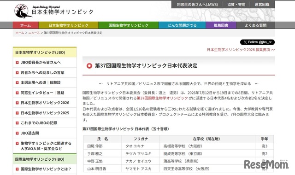The width and height of the screenshot is (295, 175).
Task: Click 日本生物学オリンピック site title text
Action: [x=63, y=12]
